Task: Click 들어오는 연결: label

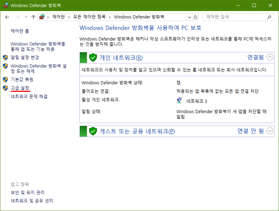Action: (x=96, y=91)
